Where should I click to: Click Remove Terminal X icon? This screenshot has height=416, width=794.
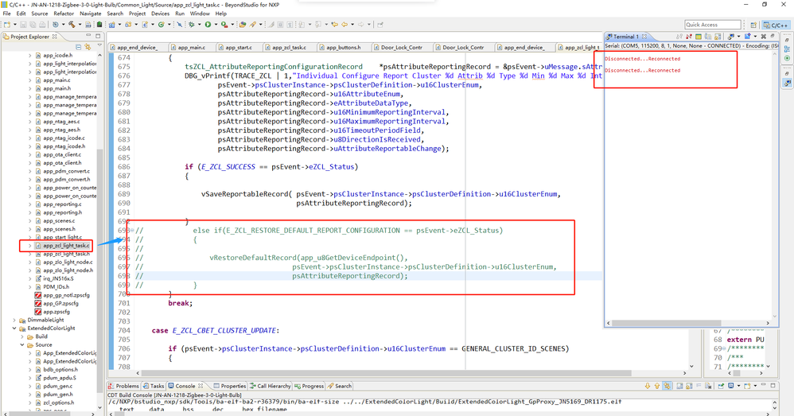[764, 37]
